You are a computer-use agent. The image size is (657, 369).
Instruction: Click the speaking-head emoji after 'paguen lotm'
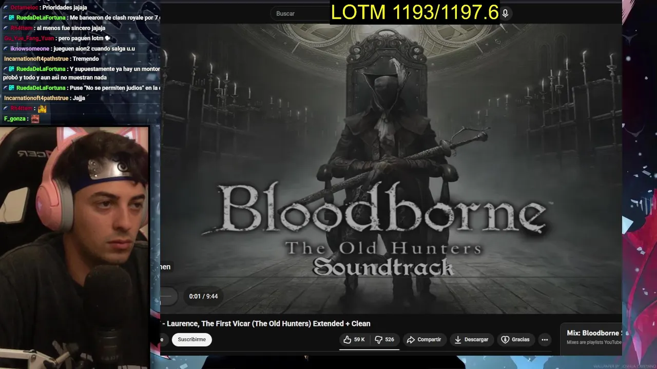(107, 38)
